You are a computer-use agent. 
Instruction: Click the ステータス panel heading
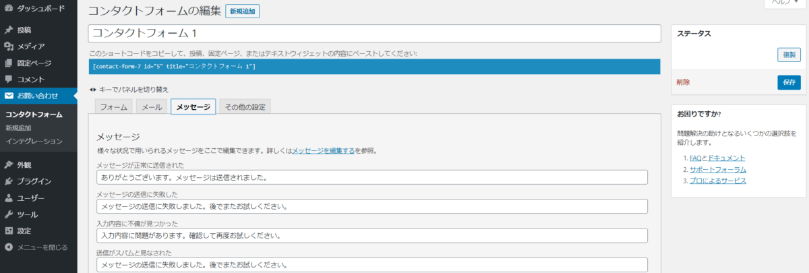694,33
